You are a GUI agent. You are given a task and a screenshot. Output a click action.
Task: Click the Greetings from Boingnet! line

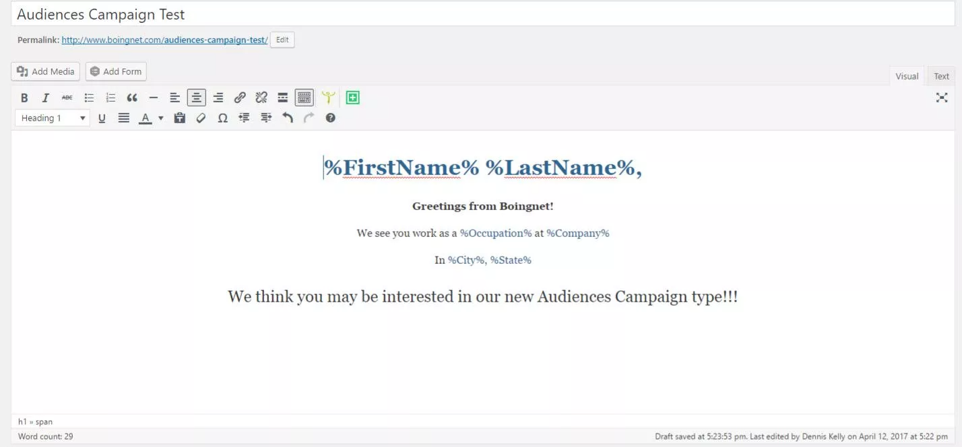483,206
